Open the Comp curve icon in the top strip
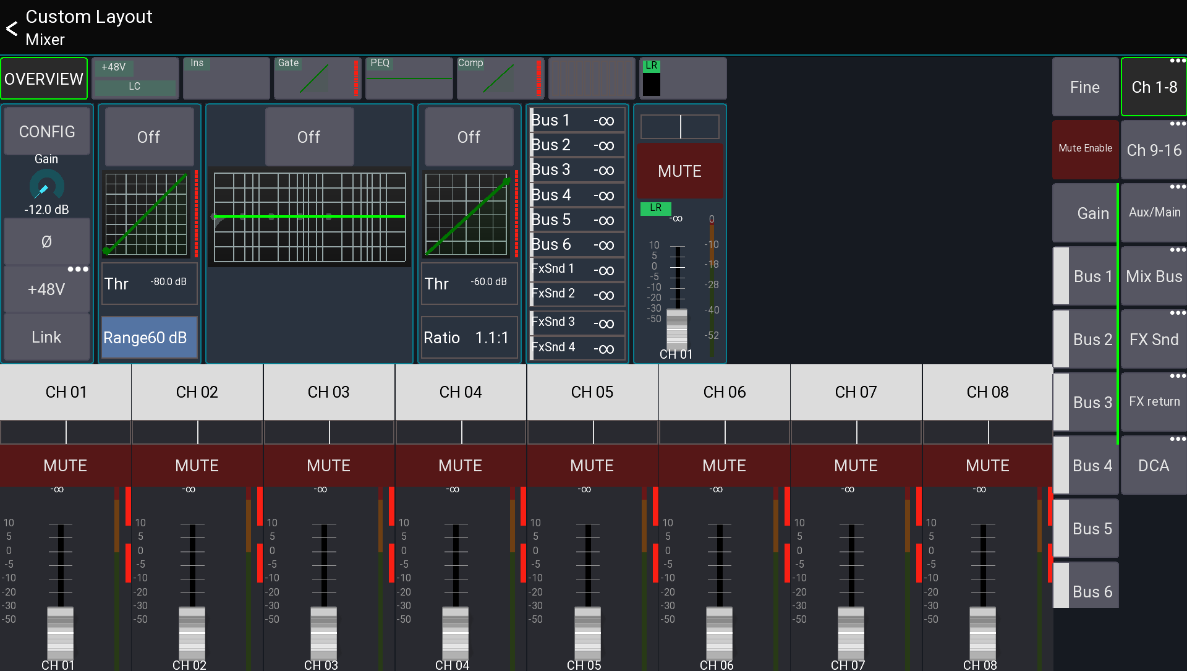The height and width of the screenshot is (671, 1187). 500,78
